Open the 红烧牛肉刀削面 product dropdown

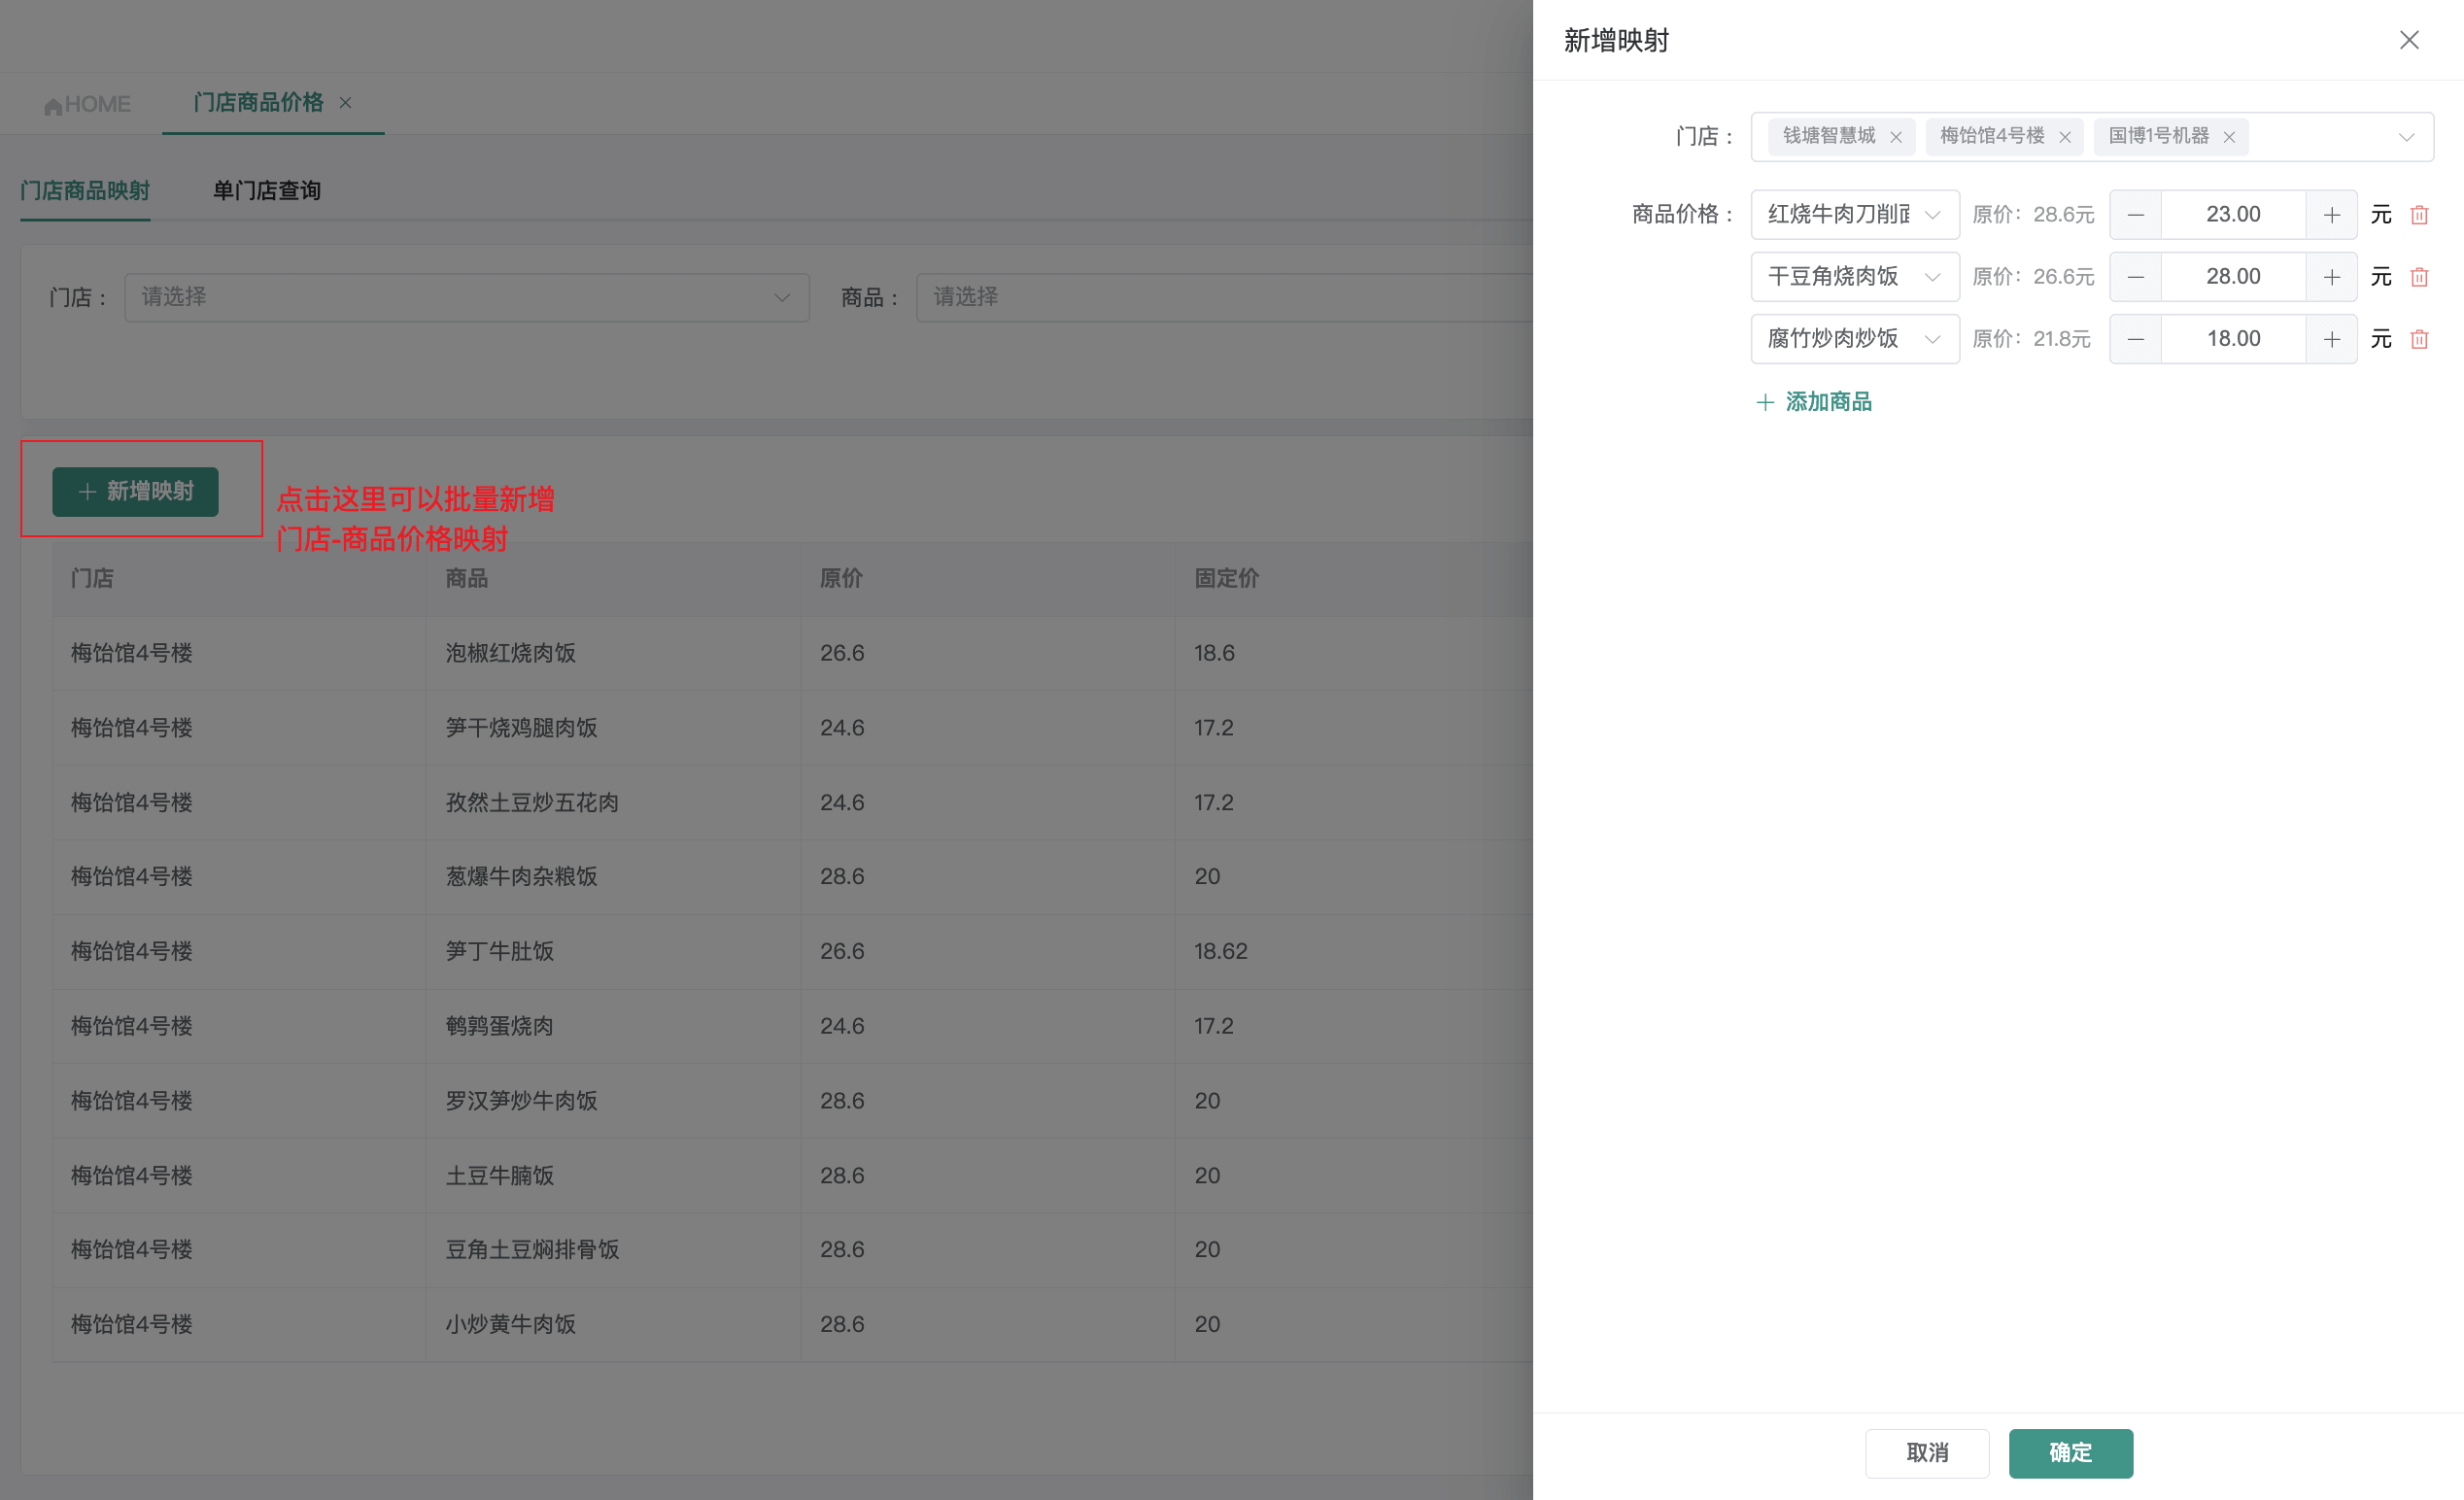pos(1855,214)
